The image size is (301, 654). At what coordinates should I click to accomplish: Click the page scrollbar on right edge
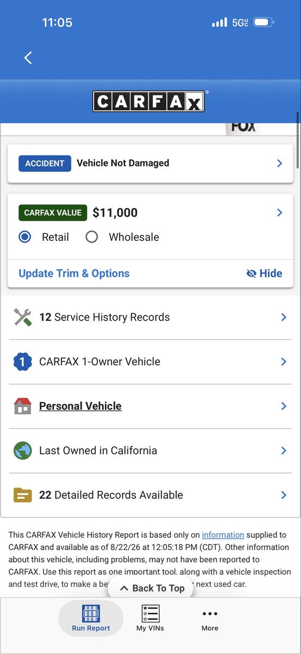(298, 141)
